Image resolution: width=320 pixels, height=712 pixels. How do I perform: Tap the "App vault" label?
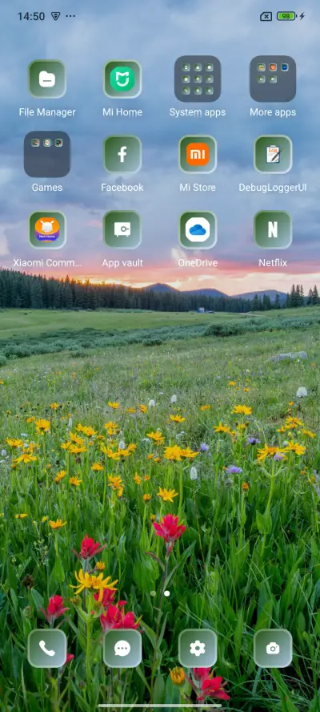122,263
